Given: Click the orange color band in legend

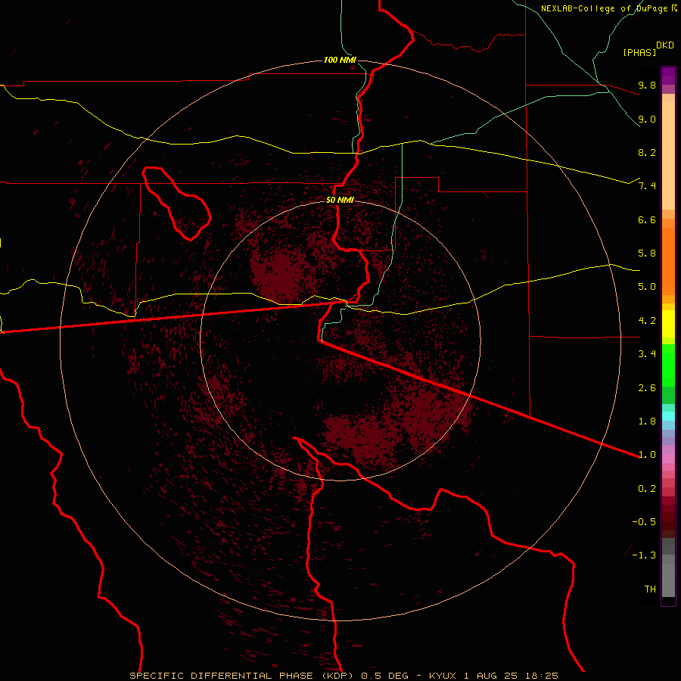Looking at the screenshot, I should [x=668, y=262].
